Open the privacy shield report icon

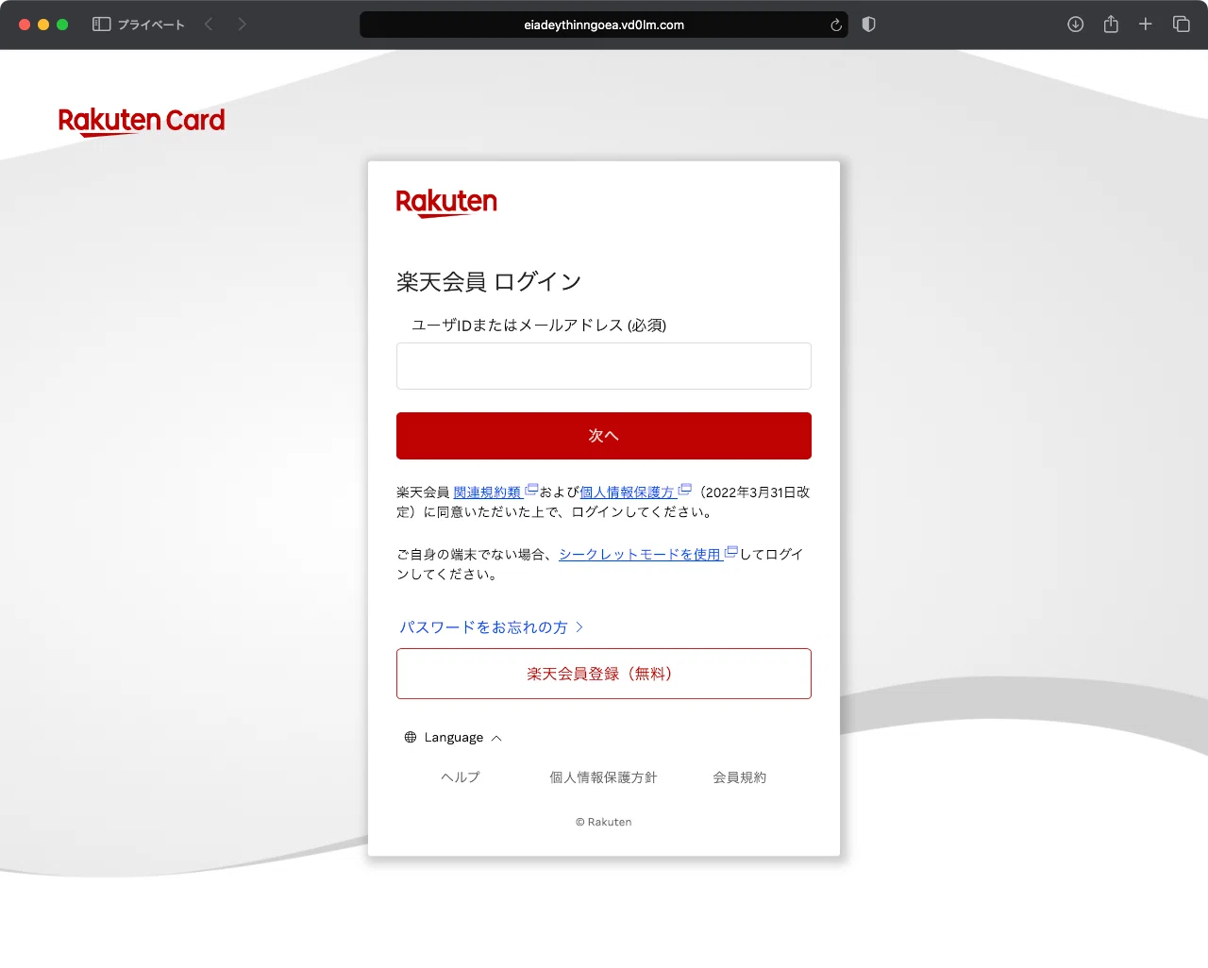pos(869,25)
